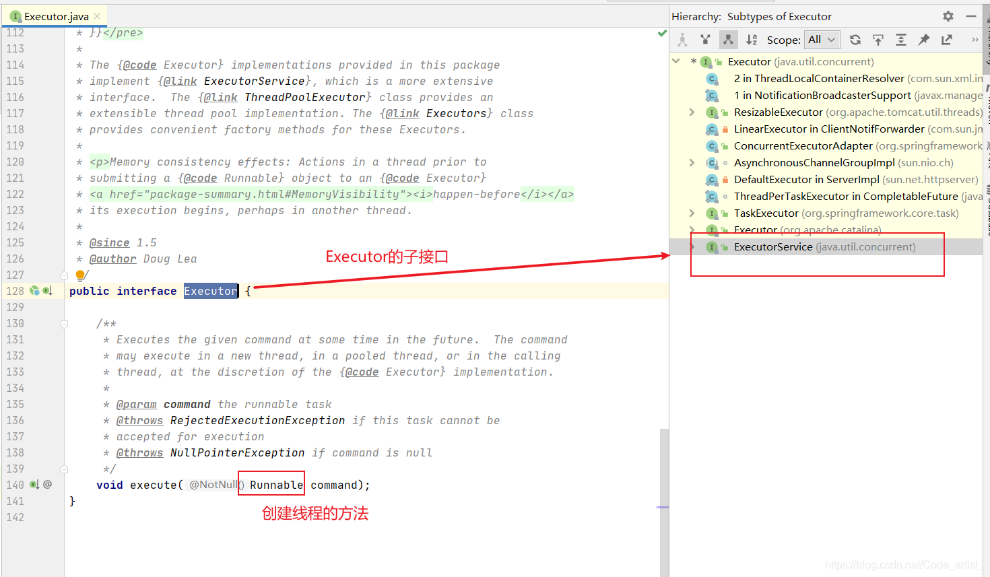Expand the ResizableExecutor node

coord(692,112)
